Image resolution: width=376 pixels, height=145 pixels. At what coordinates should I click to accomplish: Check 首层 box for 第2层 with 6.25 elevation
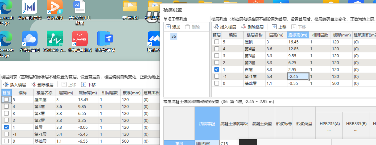pyautogui.click(x=217, y=63)
